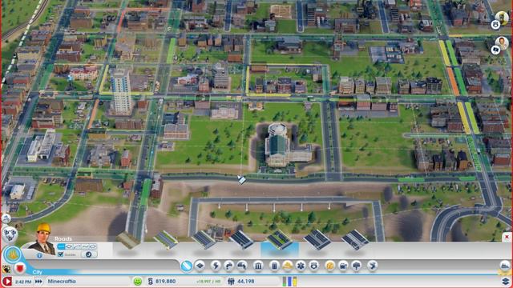513x288 pixels.
Task: Select the highlighted avenue thumbnail
Action: [x=280, y=240]
